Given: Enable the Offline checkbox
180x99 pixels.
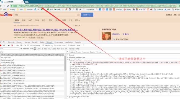Looking at the screenshot, I should pyautogui.click(x=69, y=45).
